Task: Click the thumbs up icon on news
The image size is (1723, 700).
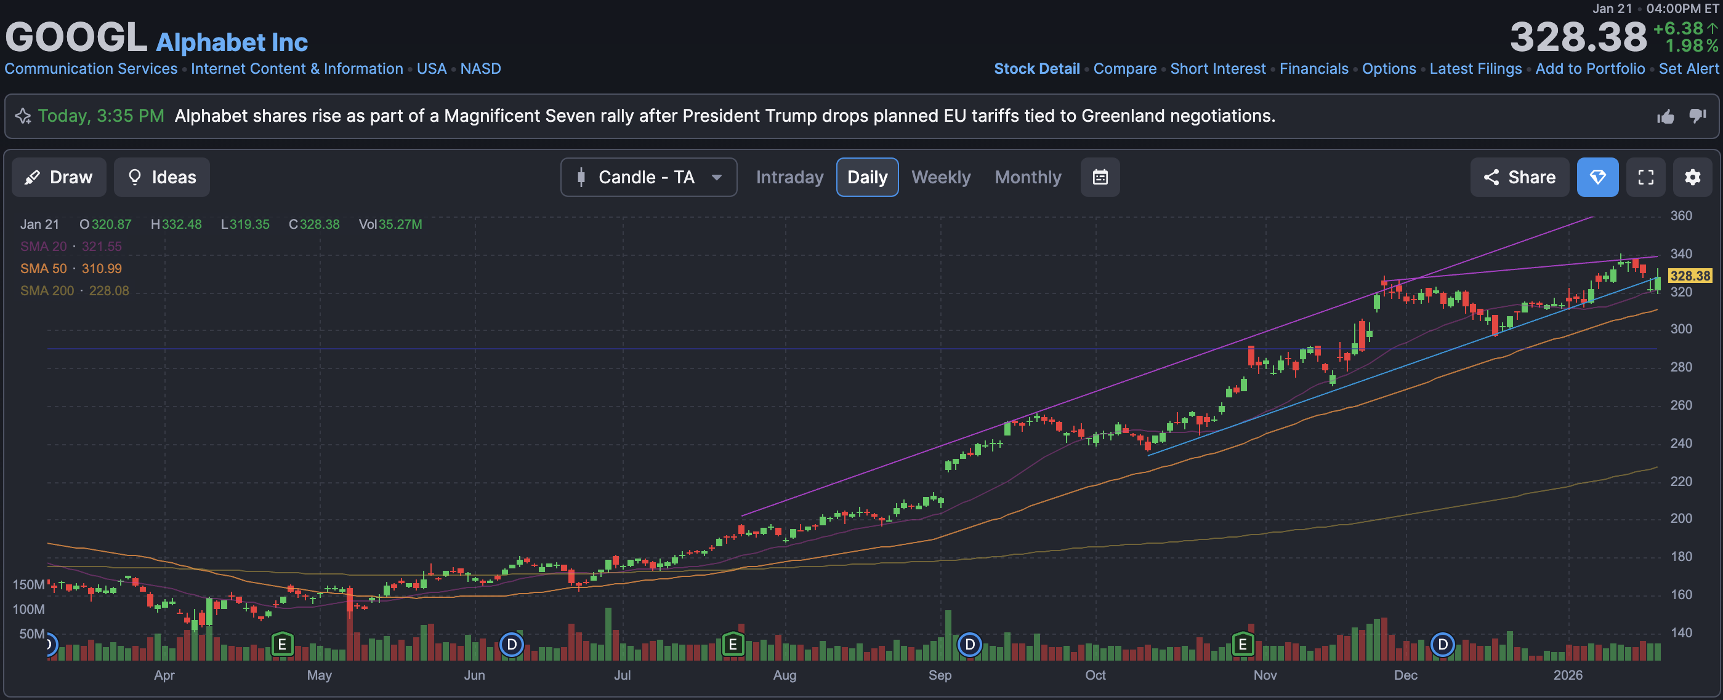Action: point(1666,117)
